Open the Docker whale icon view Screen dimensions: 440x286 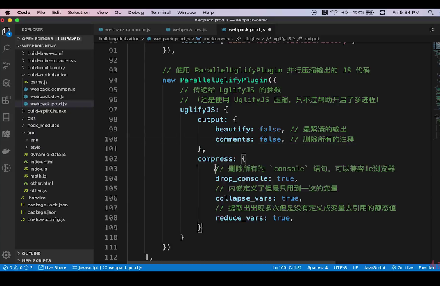(6, 151)
